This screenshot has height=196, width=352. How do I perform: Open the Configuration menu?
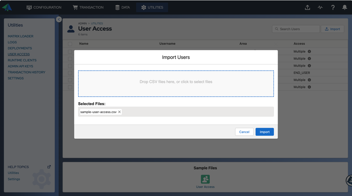[44, 8]
